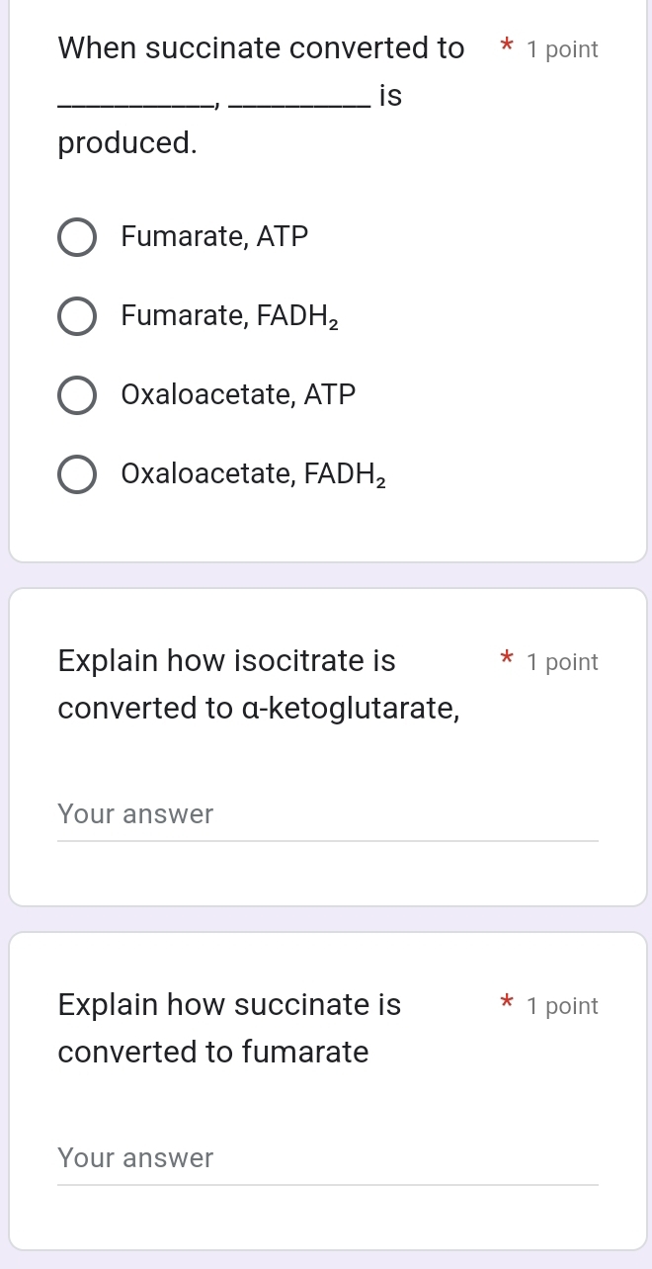
Task: Mark the "Oxaloacetate, FADH₂" radio circle
Action: click(x=77, y=474)
